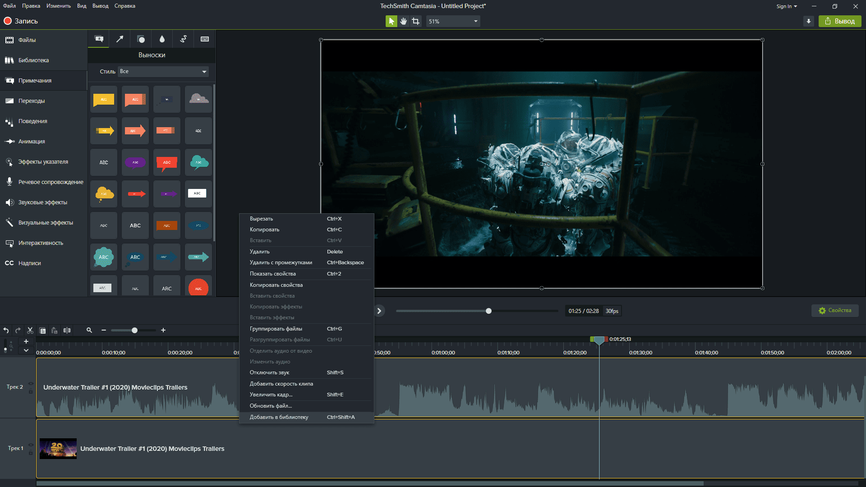Click the copy icon on timeline toolbar
This screenshot has width=866, height=487.
42,331
